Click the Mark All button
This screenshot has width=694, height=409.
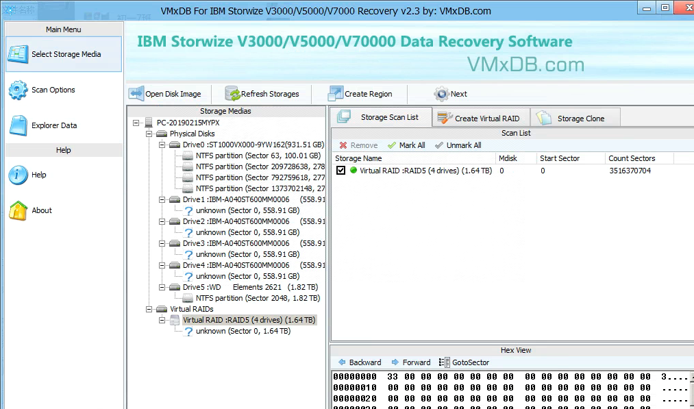pyautogui.click(x=406, y=145)
